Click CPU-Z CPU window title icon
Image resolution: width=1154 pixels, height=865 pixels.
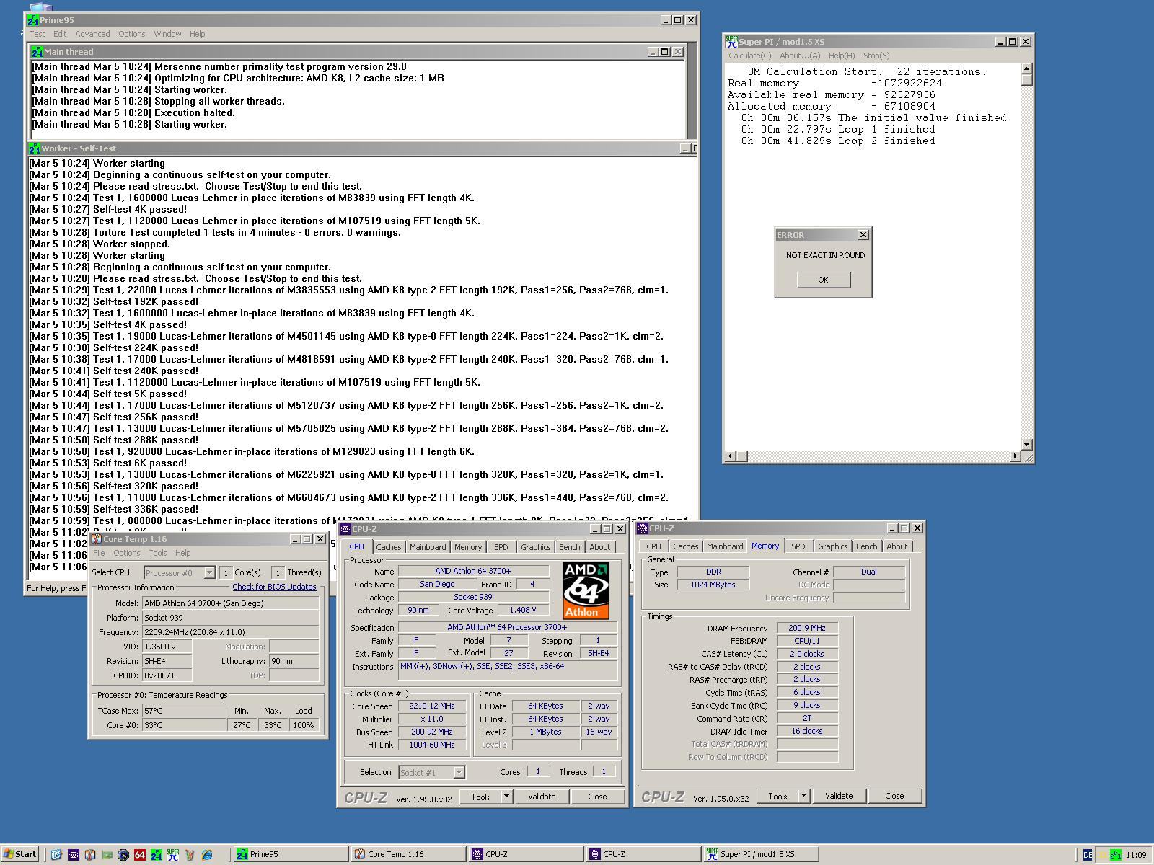tap(345, 529)
